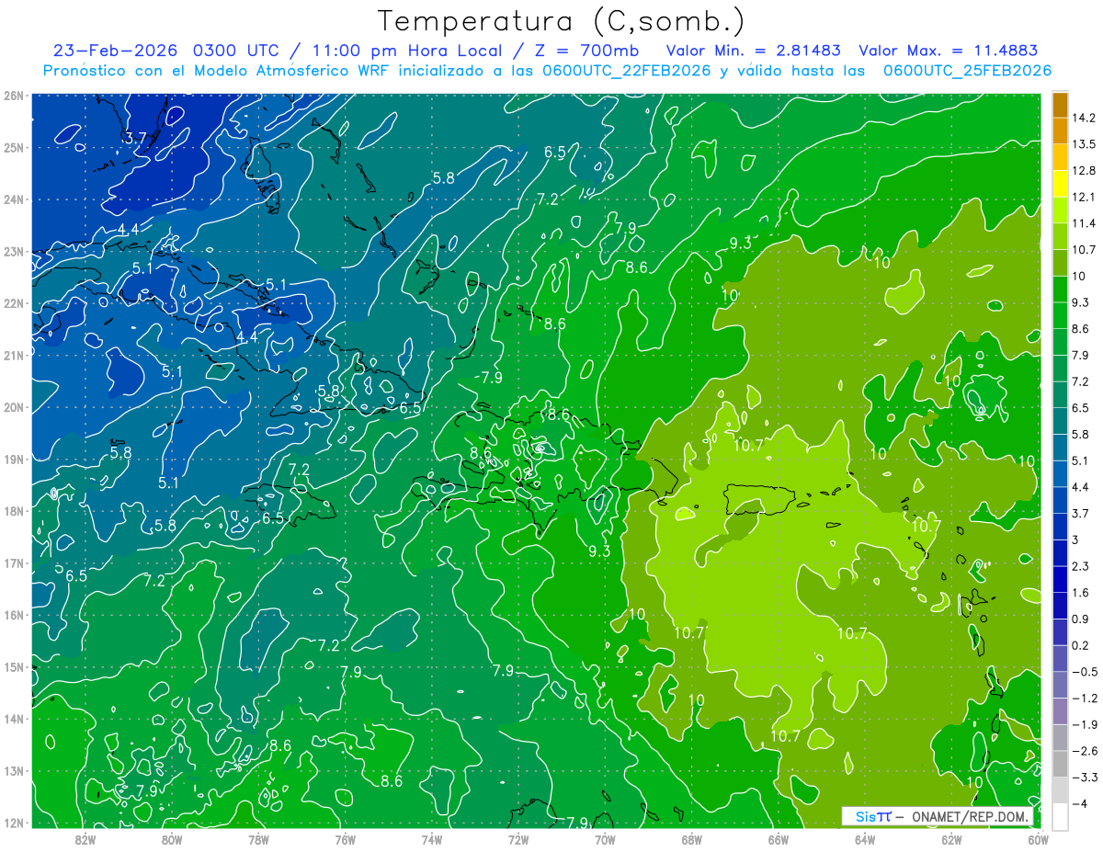Click the colorbar label -3.3

click(x=1084, y=778)
